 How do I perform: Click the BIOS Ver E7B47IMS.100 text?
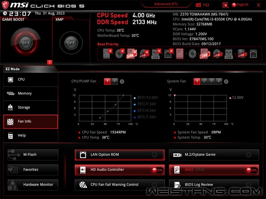click(193, 39)
